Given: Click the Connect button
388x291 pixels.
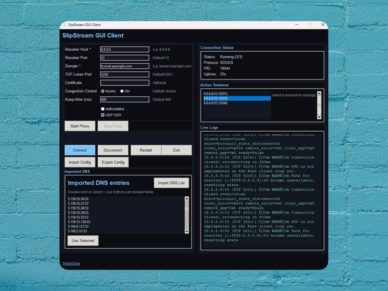Looking at the screenshot, I should 80,150.
